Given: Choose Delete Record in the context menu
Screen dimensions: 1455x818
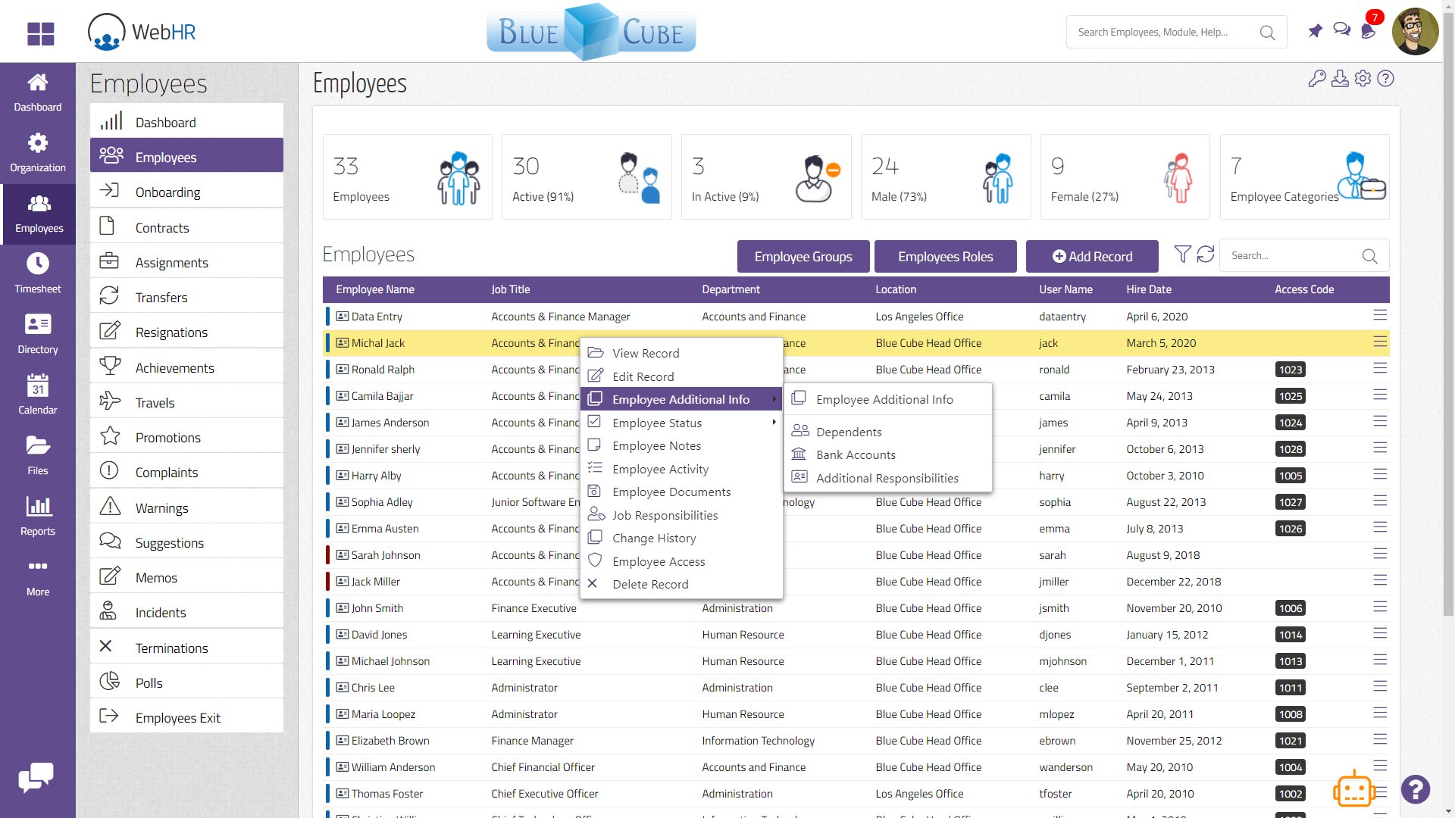Looking at the screenshot, I should tap(650, 584).
